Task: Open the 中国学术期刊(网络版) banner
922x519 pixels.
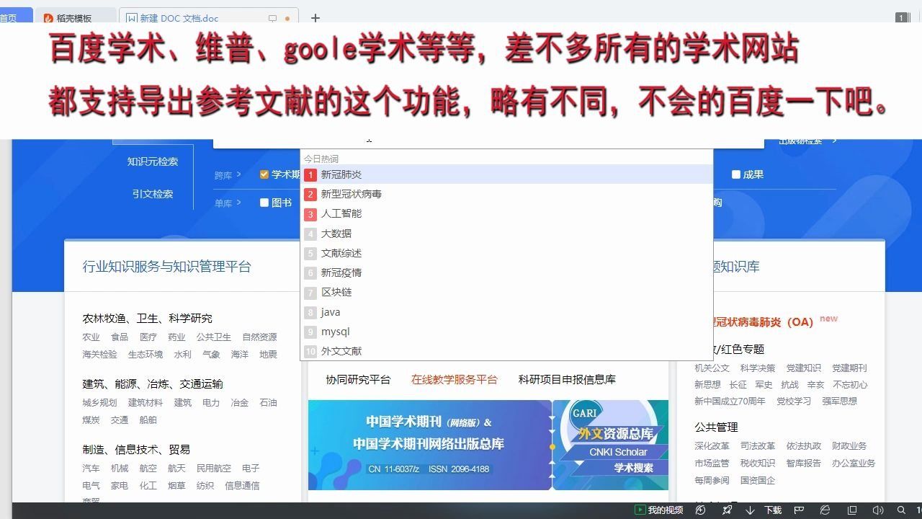Action: (429, 445)
